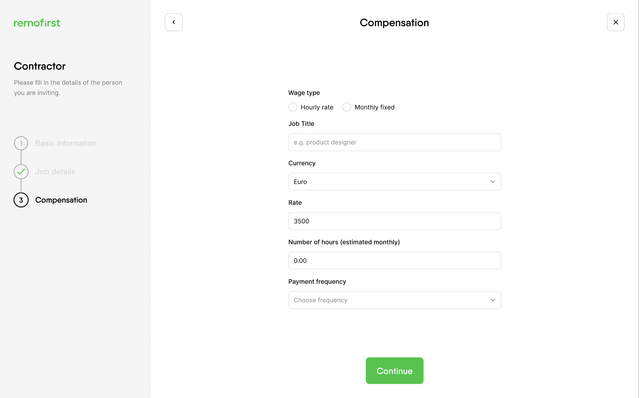Click the remofirst logo
639x398 pixels.
tap(37, 23)
